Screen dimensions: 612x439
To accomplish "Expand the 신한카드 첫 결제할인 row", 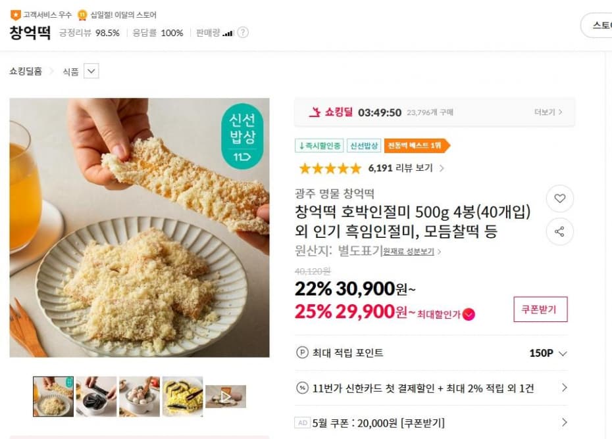I will coord(563,390).
